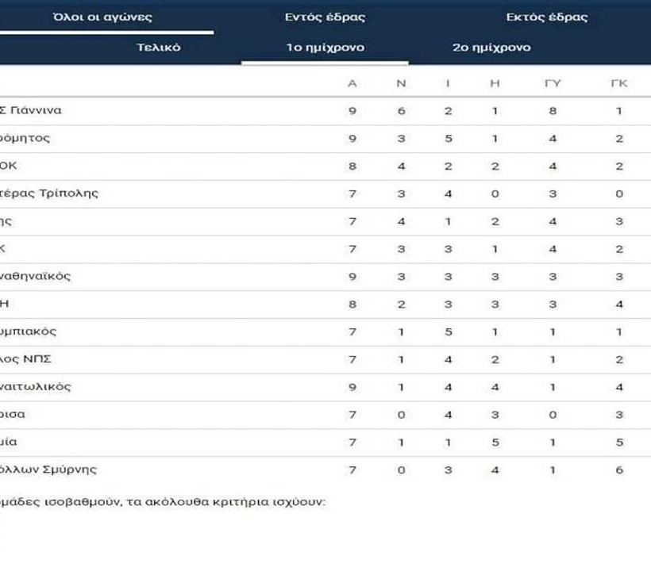
Task: Switch to the Όλοι οι αγώνες tab
Action: [x=102, y=17]
